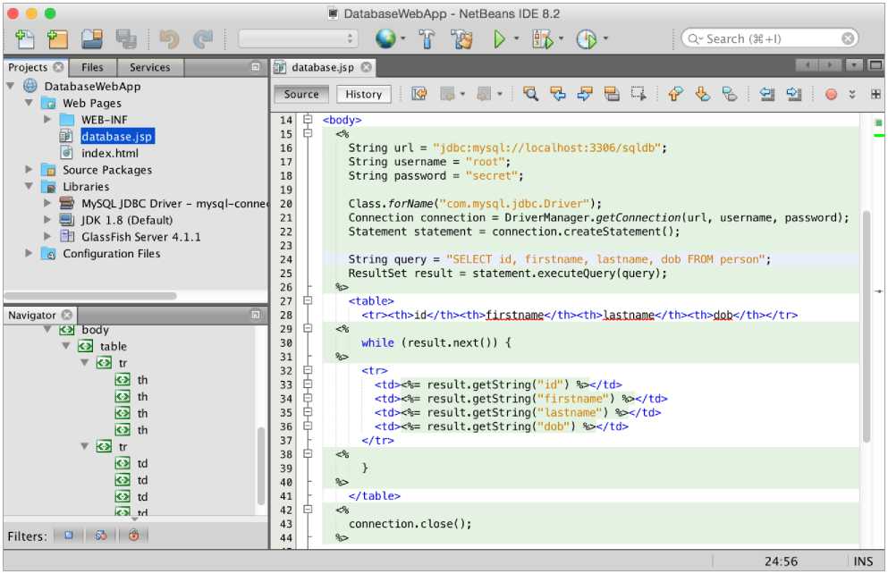
Task: Toggle the last Navigator filter button
Action: (x=133, y=536)
